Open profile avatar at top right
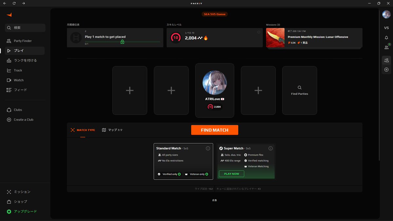Viewport: 393px width, 221px height. point(386,14)
